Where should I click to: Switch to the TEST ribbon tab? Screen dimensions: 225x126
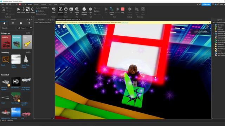pos(50,5)
